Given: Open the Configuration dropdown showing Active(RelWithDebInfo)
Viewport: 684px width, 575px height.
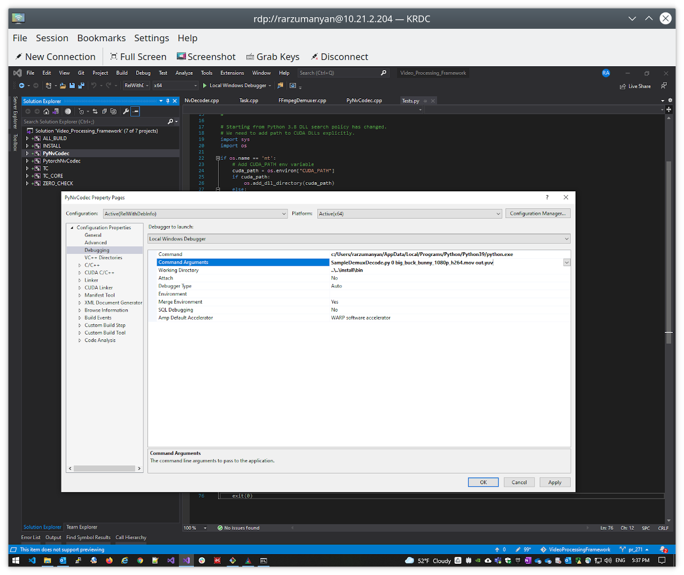Looking at the screenshot, I should click(x=195, y=213).
